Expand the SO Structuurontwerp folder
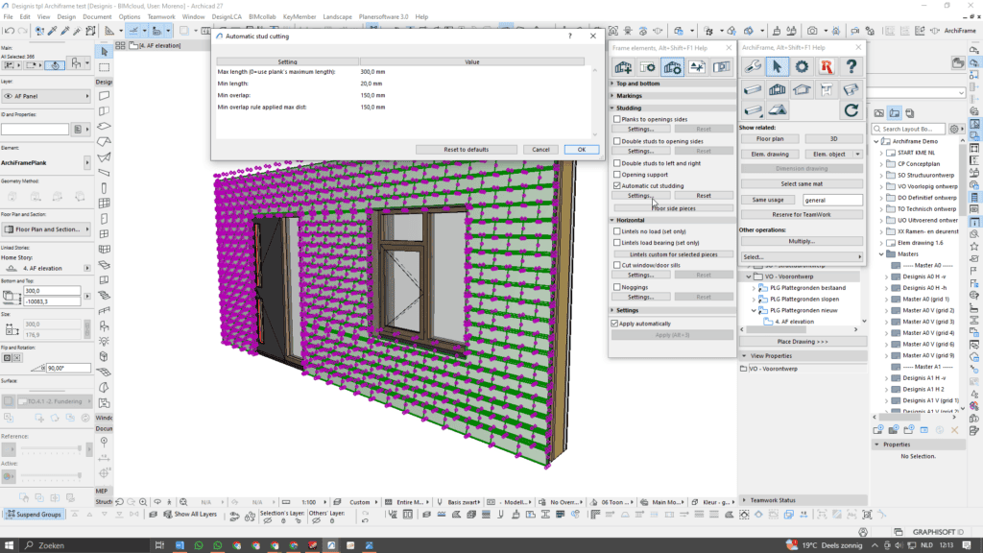 coord(881,176)
